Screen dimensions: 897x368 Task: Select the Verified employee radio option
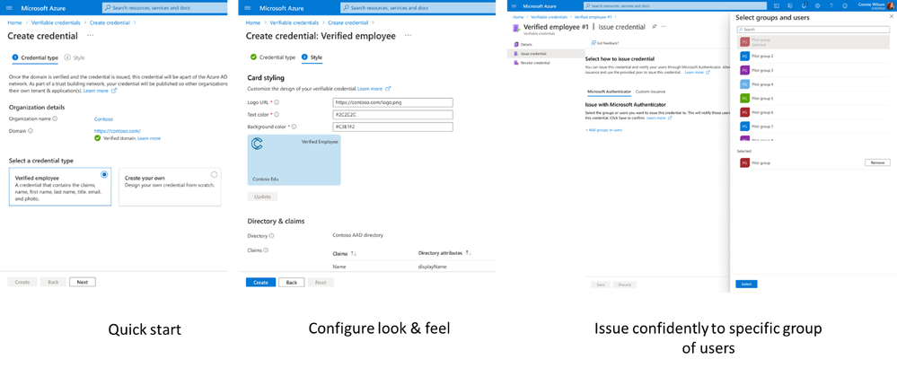(x=104, y=175)
